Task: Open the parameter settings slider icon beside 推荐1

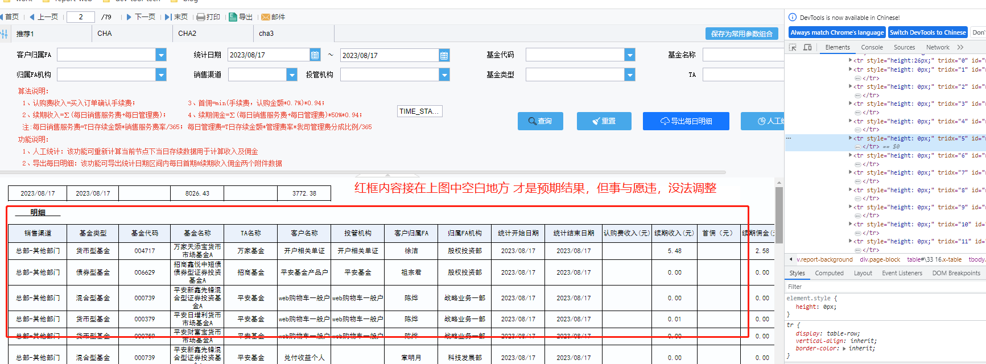Action: pyautogui.click(x=5, y=34)
